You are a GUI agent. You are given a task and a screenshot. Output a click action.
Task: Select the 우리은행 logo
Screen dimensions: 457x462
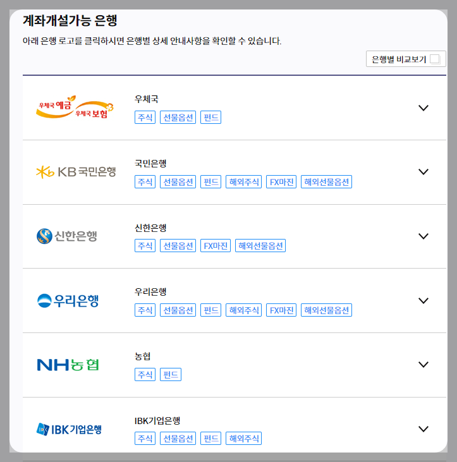click(x=68, y=301)
